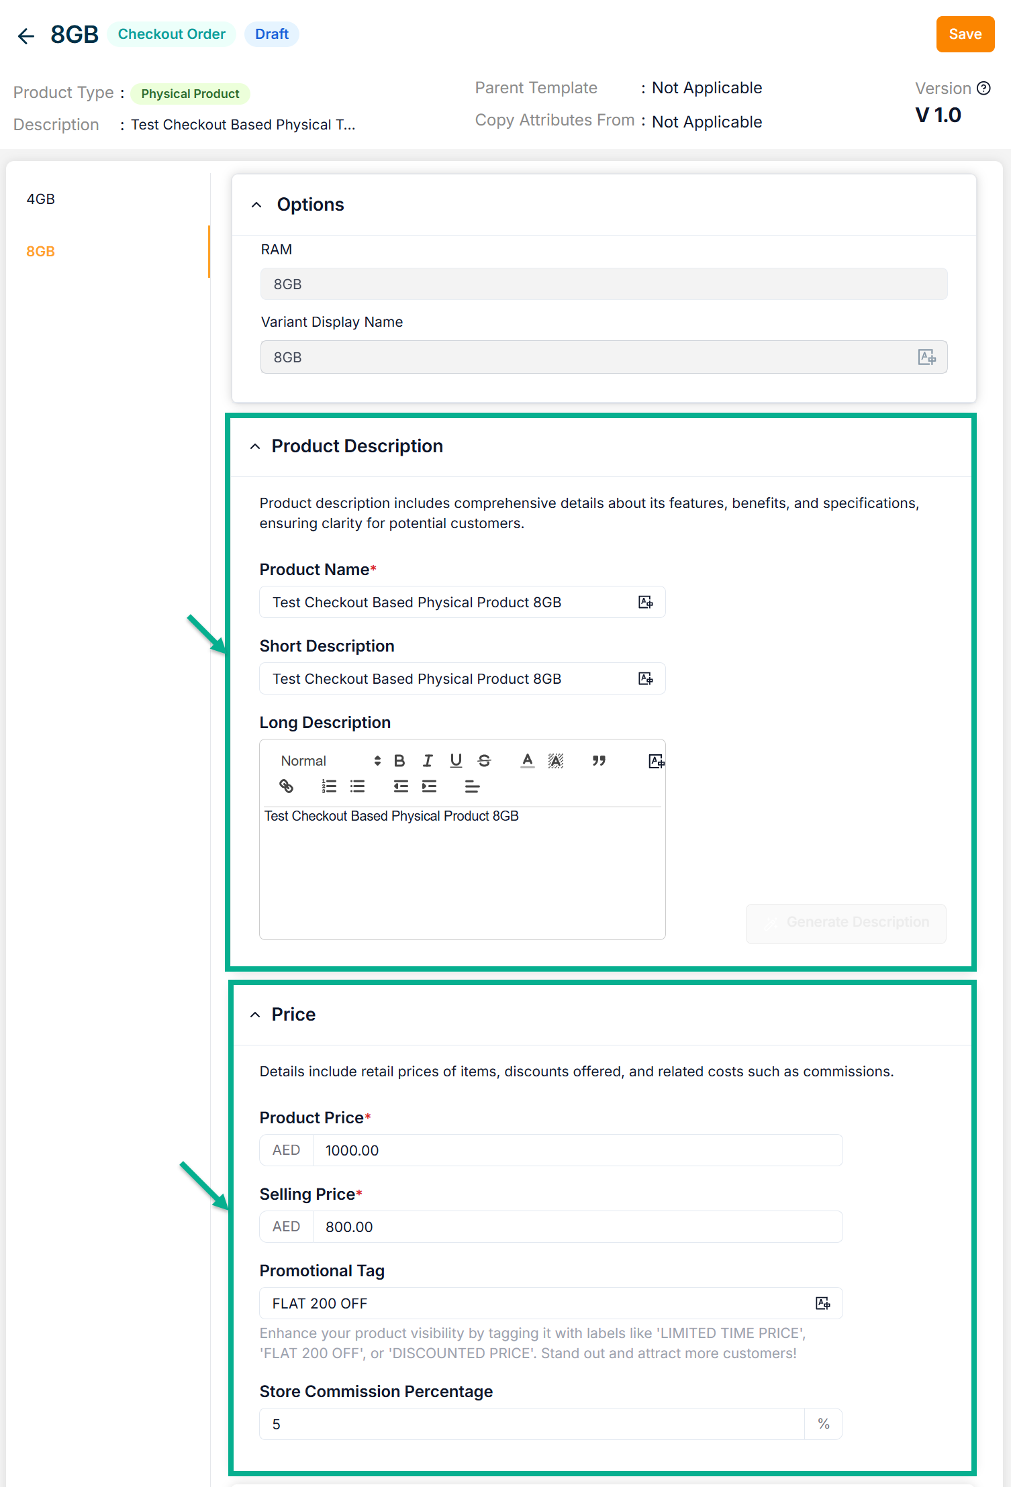Open the Normal heading style dropdown
This screenshot has width=1011, height=1487.
click(x=330, y=760)
